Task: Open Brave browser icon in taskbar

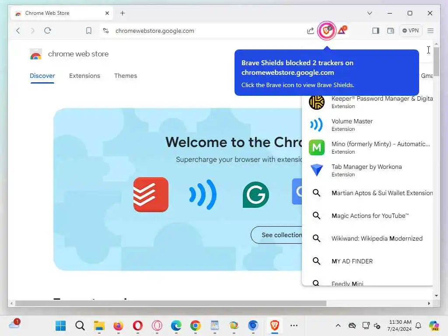Action: 275,325
